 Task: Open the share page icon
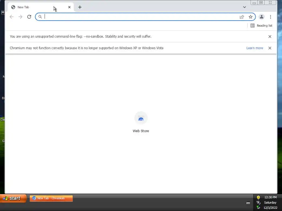242,17
